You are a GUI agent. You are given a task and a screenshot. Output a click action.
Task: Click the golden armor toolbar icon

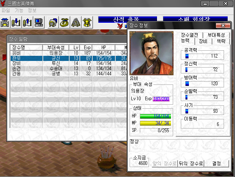click(87, 22)
